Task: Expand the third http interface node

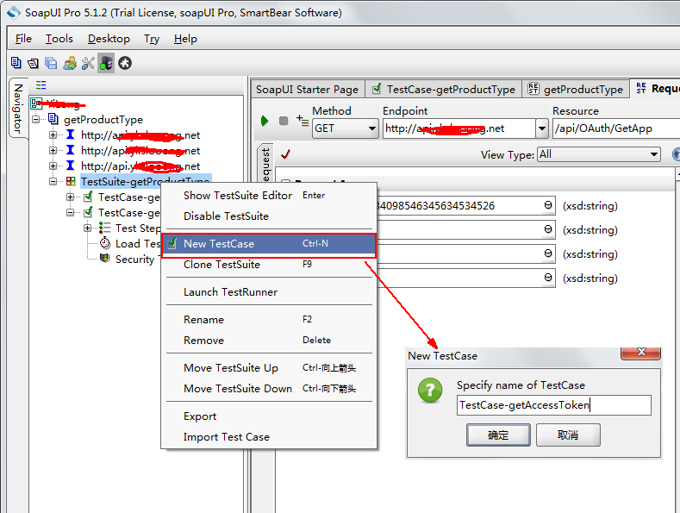Action: (53, 166)
